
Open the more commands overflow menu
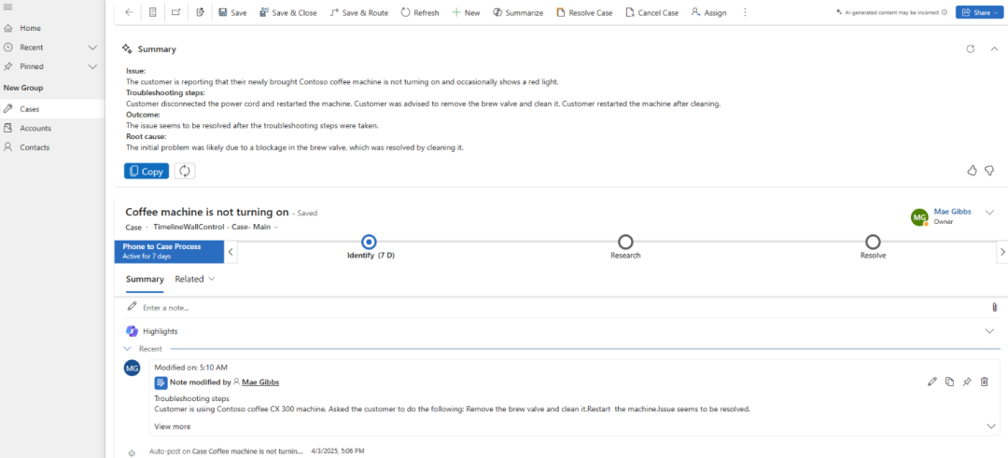pyautogui.click(x=745, y=13)
